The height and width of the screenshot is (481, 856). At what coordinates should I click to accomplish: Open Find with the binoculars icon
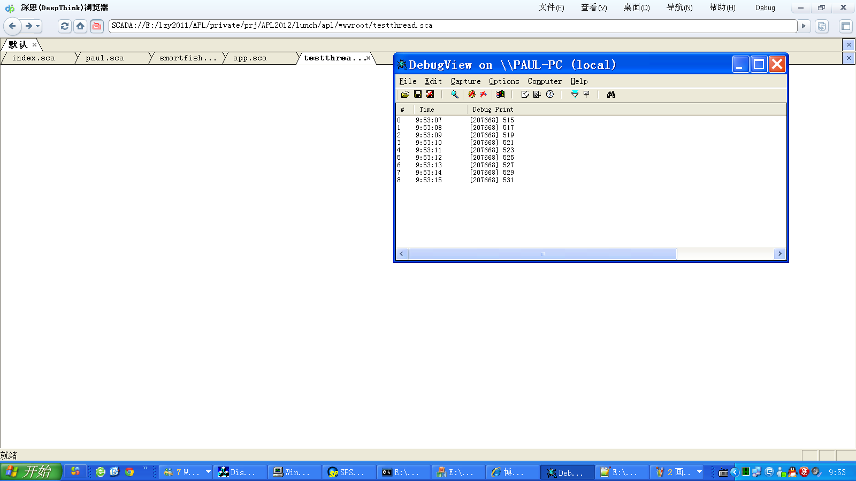pos(611,95)
